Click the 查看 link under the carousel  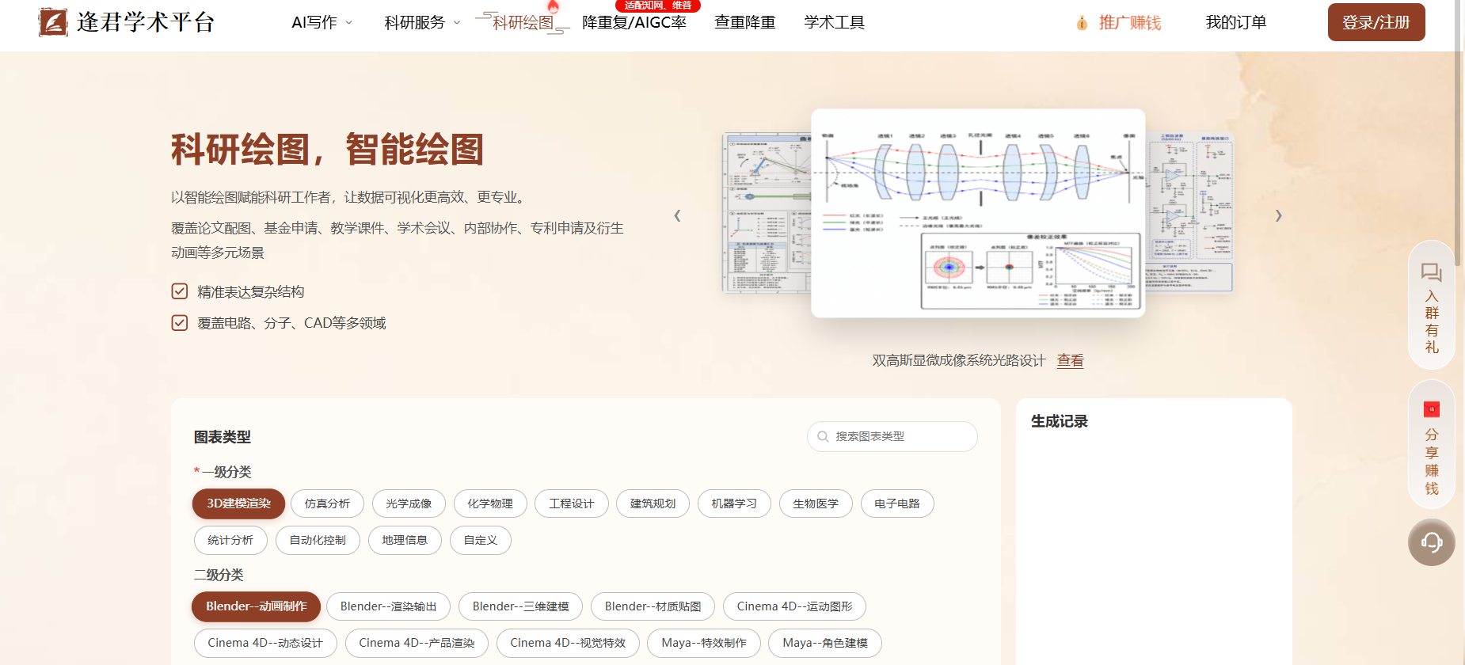(x=1070, y=360)
